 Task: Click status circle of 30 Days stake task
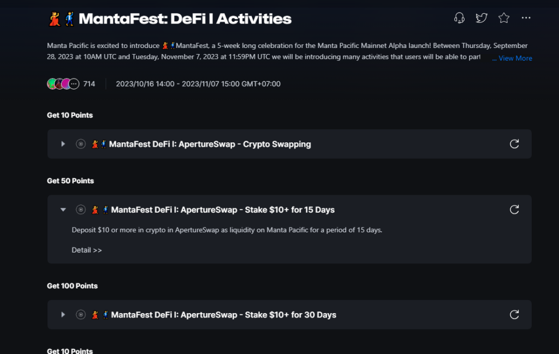click(81, 315)
